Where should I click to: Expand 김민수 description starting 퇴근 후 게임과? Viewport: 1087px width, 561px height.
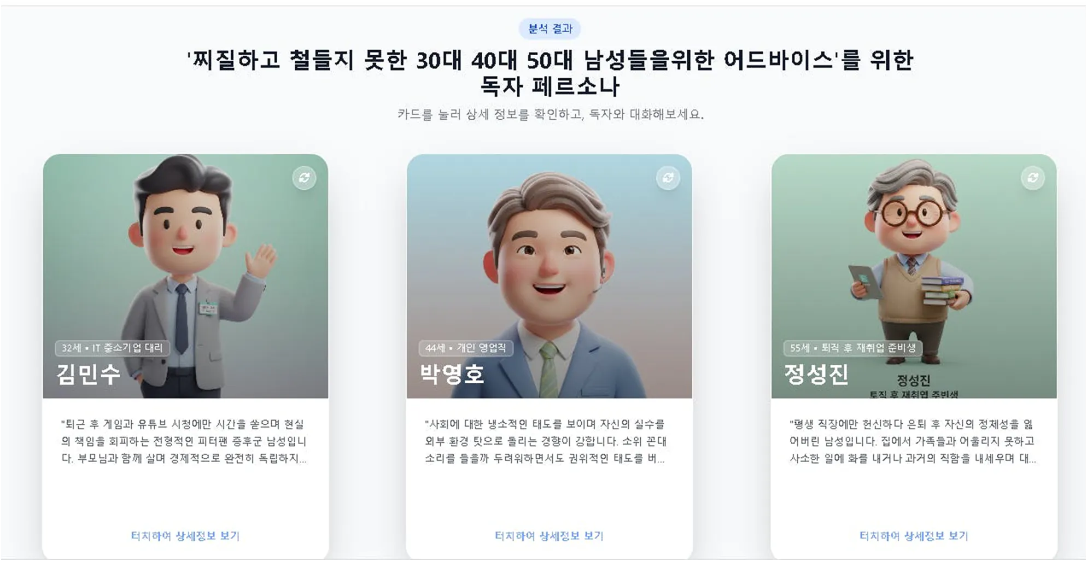pos(184,441)
